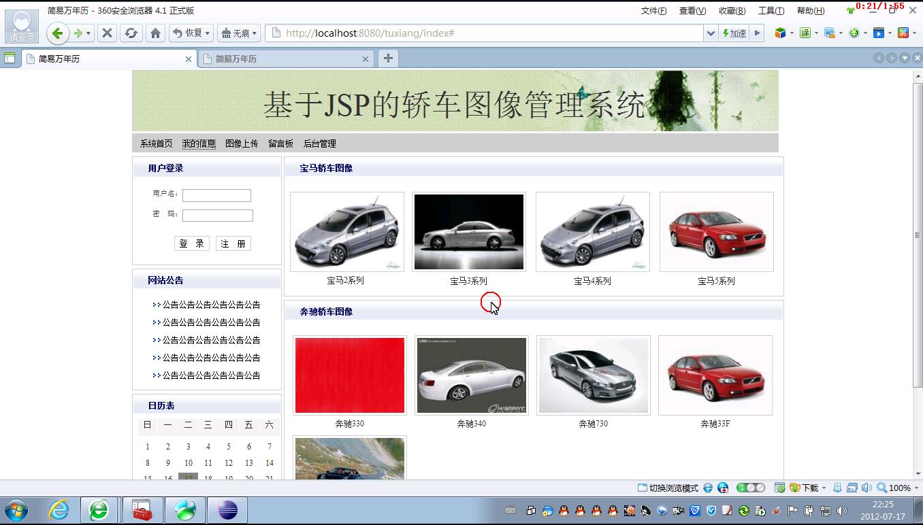This screenshot has width=923, height=525.
Task: Open the 恢复 dropdown arrow
Action: [208, 33]
